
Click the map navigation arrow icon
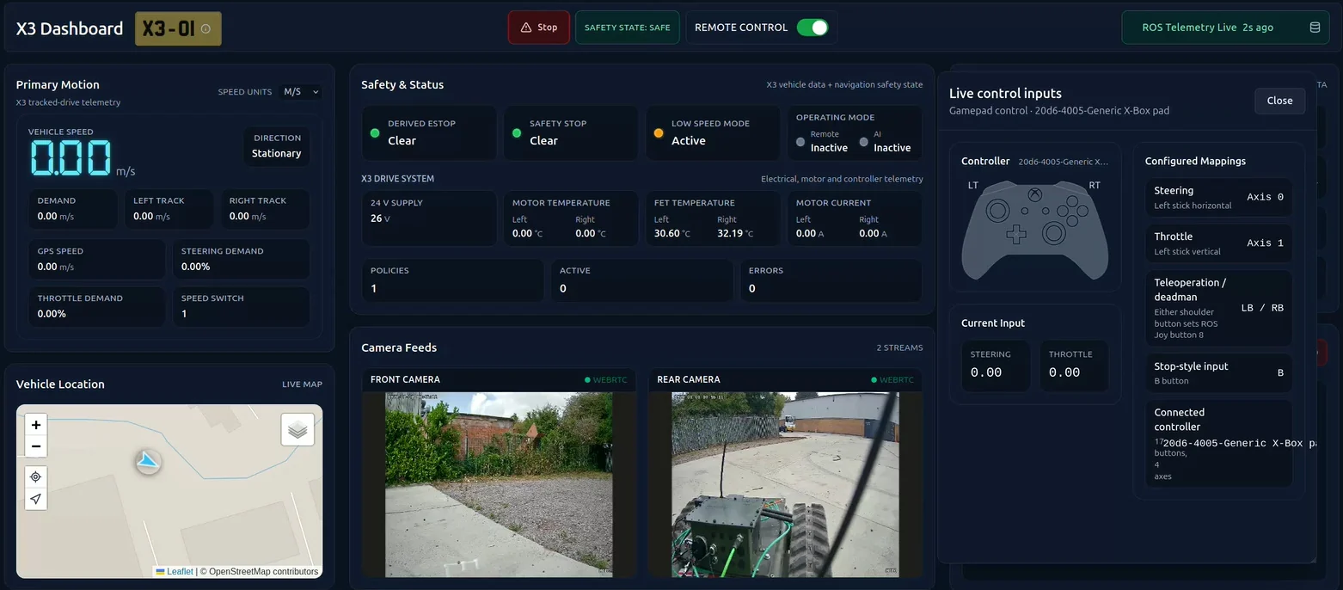coord(36,499)
